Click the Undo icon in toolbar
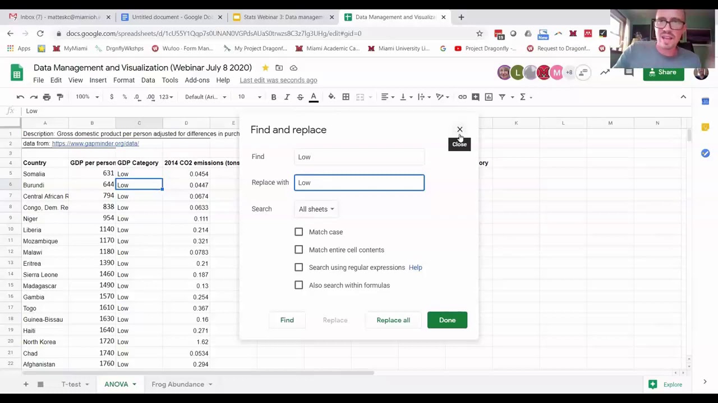 (20, 97)
